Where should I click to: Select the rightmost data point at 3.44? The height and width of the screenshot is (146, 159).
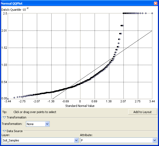pyautogui.click(x=152, y=13)
